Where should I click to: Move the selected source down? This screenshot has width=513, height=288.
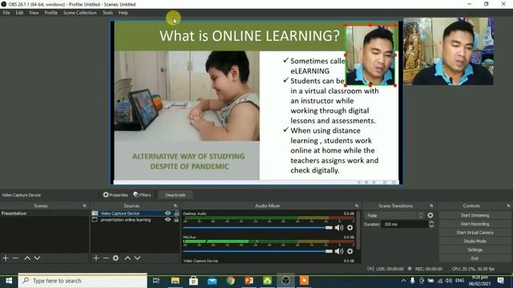[x=137, y=258]
